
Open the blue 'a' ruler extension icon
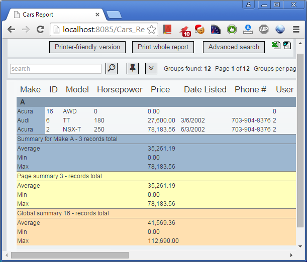(x=248, y=30)
